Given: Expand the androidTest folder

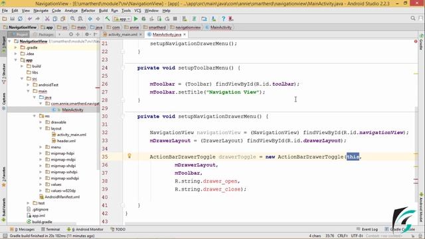Looking at the screenshot, I should (28, 85).
